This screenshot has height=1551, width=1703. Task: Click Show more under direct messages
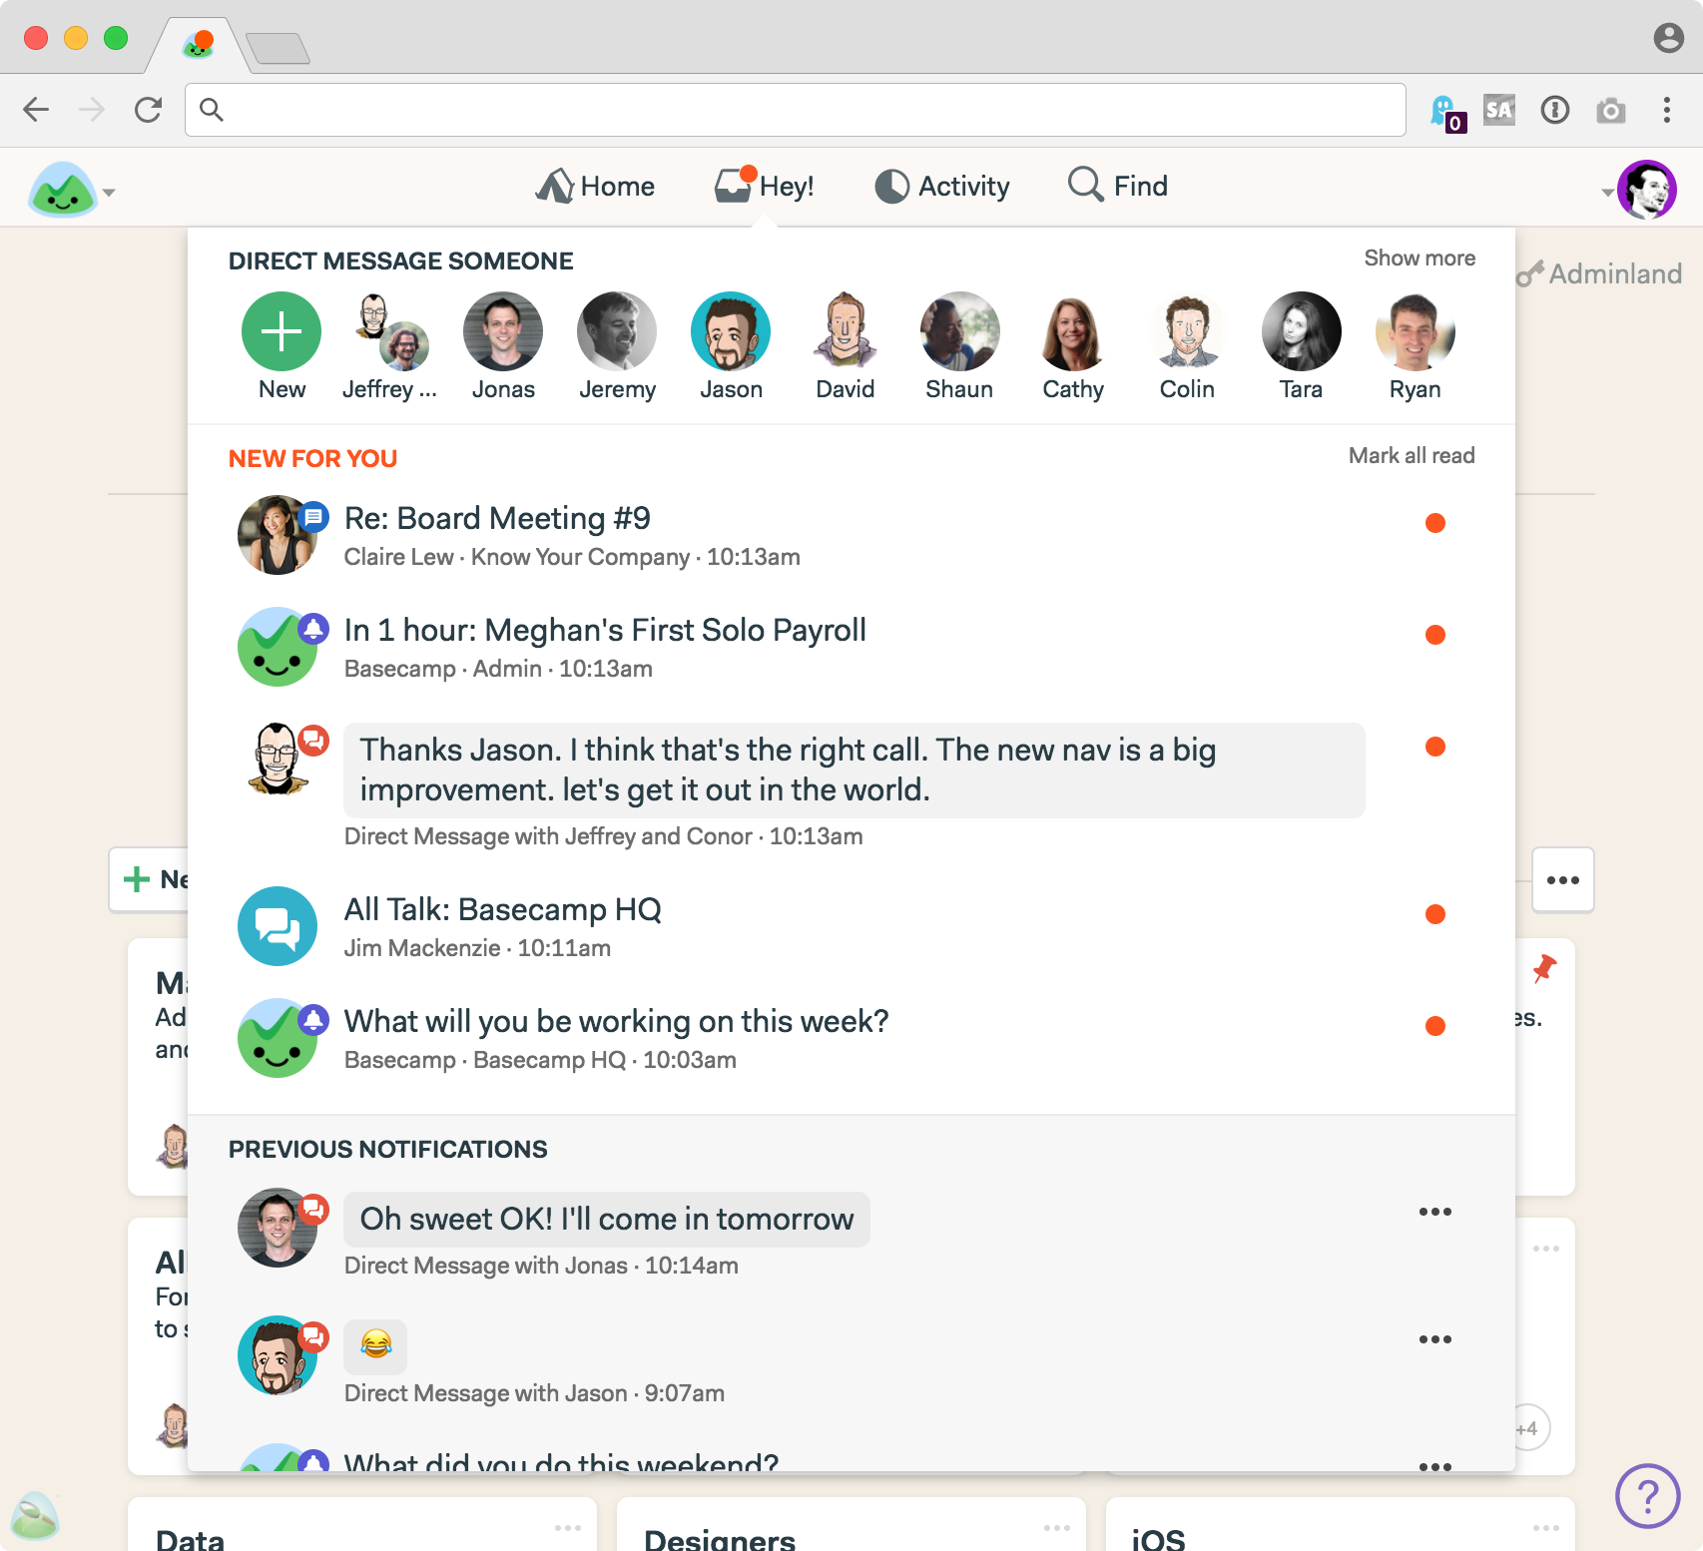tap(1419, 258)
